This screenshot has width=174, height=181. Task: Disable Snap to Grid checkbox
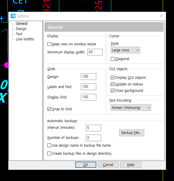pos(49,109)
